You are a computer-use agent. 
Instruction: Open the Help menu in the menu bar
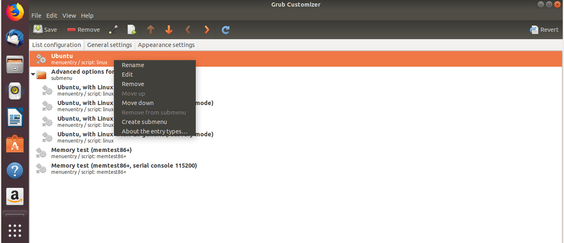pyautogui.click(x=87, y=16)
